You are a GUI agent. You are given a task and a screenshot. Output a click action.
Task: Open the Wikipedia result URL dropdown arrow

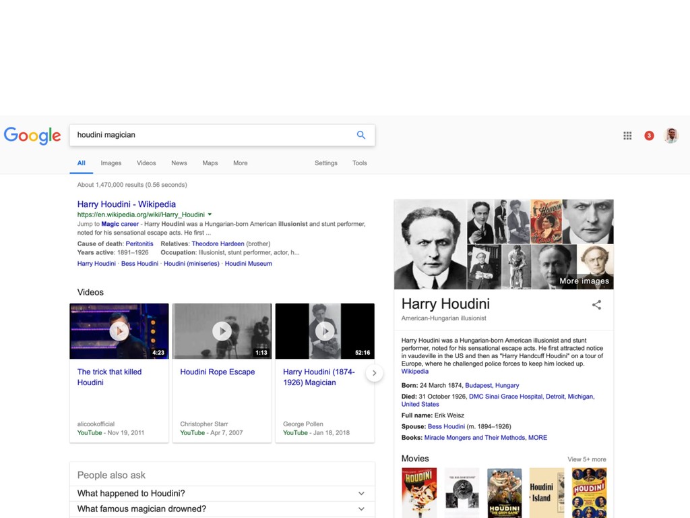210,214
